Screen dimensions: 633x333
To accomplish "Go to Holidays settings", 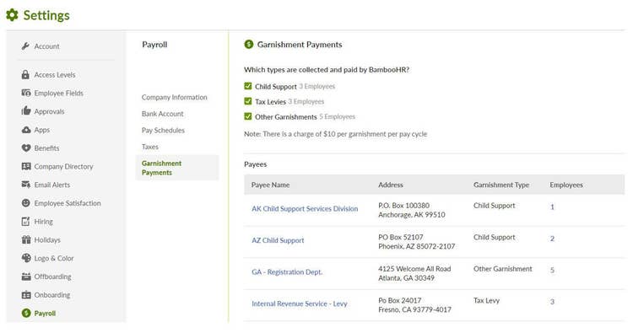I will coord(47,240).
